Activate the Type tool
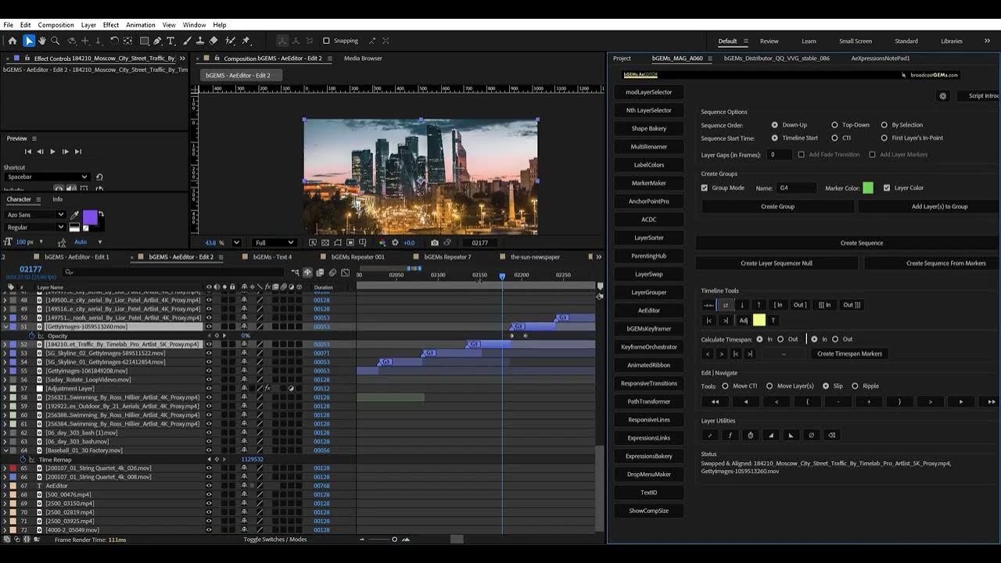The height and width of the screenshot is (563, 1001). click(170, 40)
